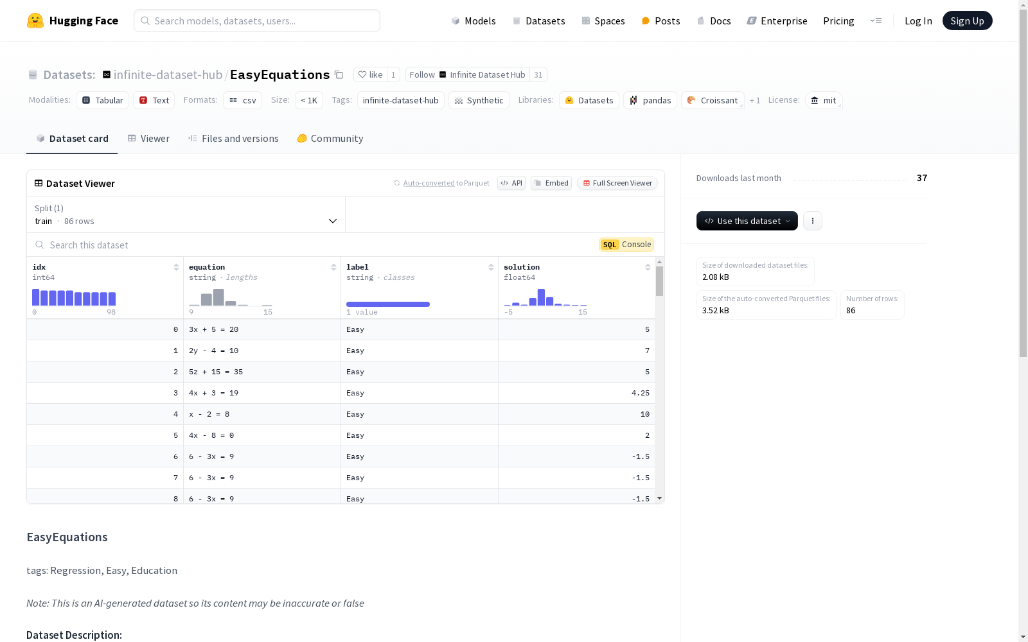Click the like count 1
1028x642 pixels.
click(x=393, y=74)
